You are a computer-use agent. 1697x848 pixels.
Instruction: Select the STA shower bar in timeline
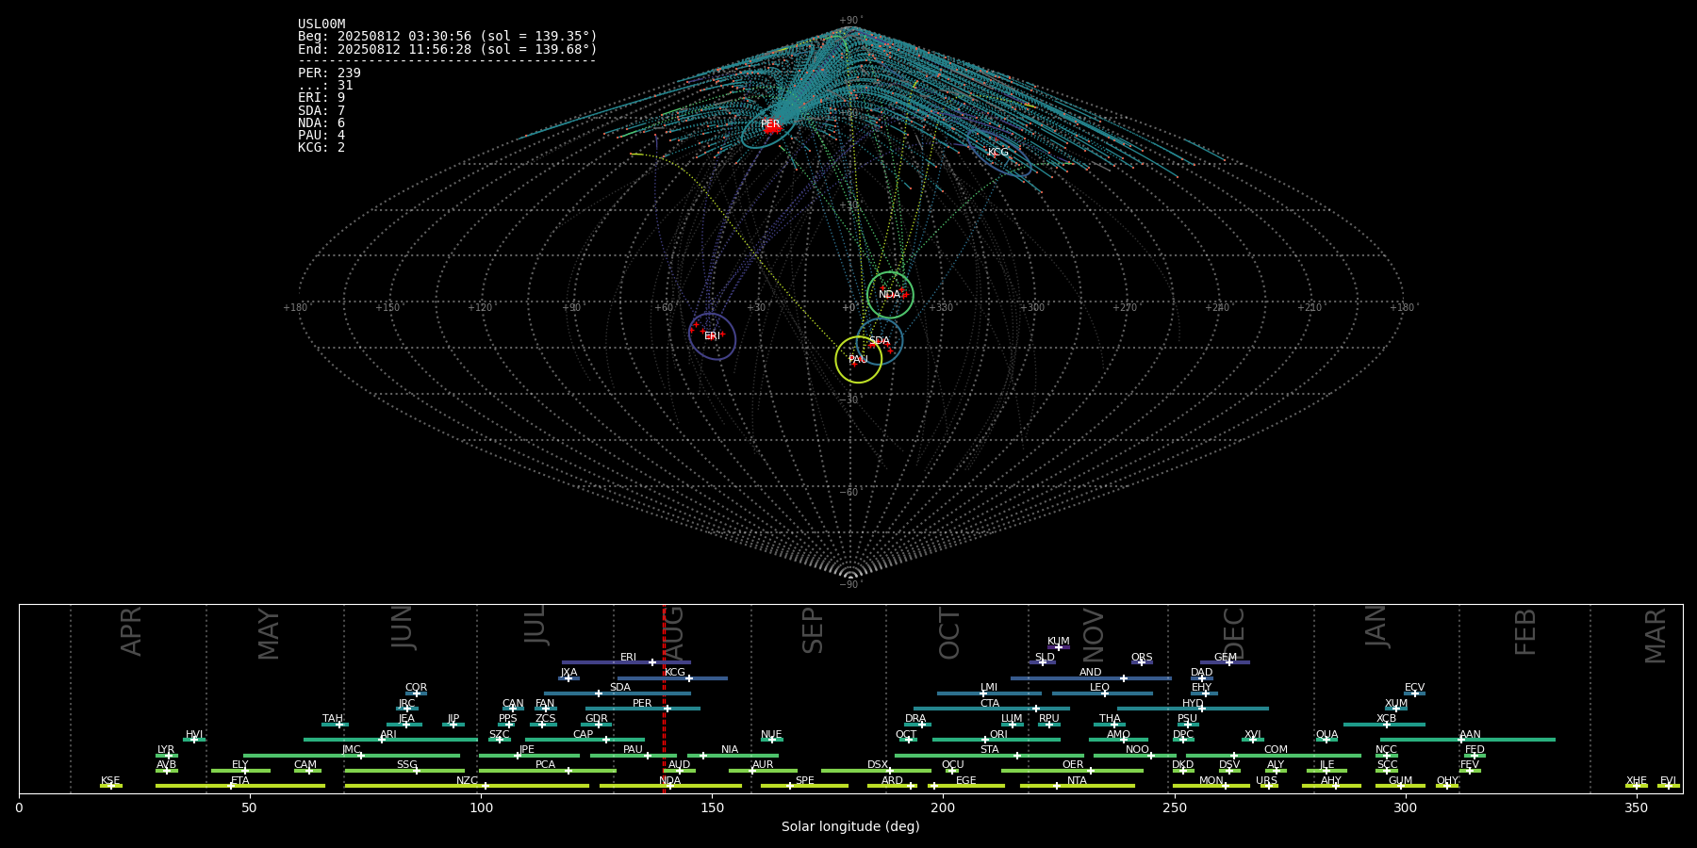coord(989,756)
